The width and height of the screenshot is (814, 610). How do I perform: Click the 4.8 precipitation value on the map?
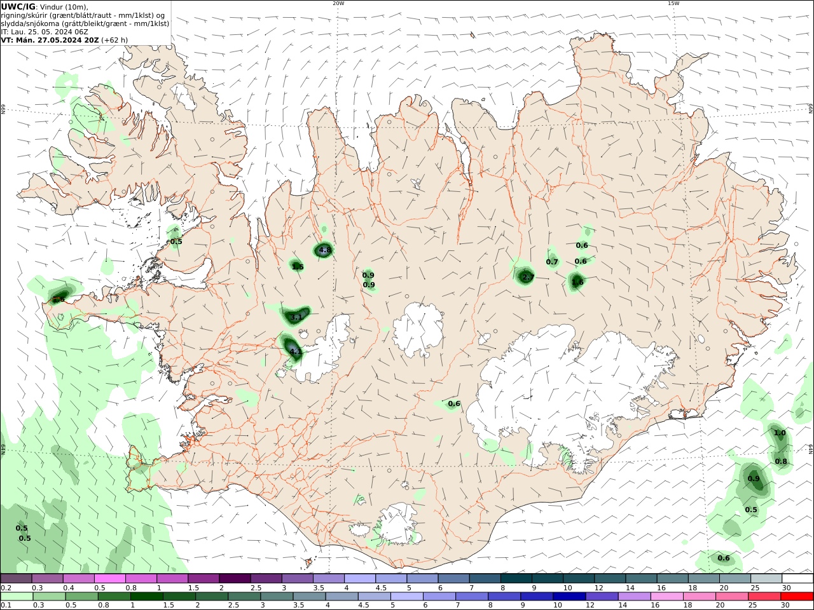point(325,250)
